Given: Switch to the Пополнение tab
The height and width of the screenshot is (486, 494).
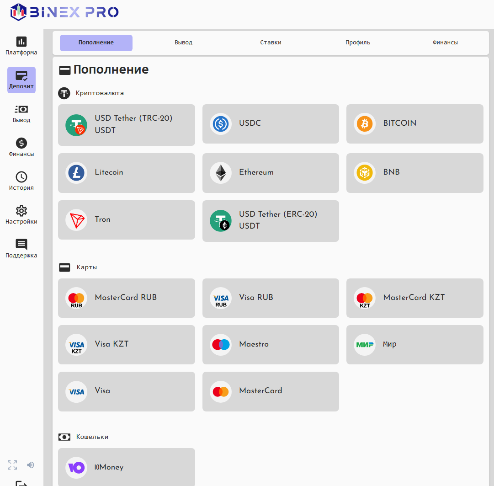Looking at the screenshot, I should 96,43.
